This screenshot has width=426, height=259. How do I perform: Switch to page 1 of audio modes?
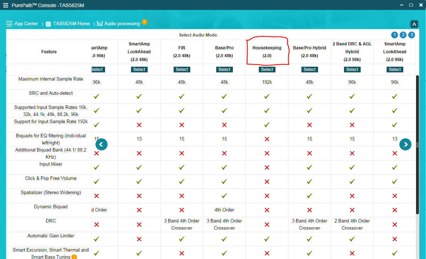click(394, 35)
